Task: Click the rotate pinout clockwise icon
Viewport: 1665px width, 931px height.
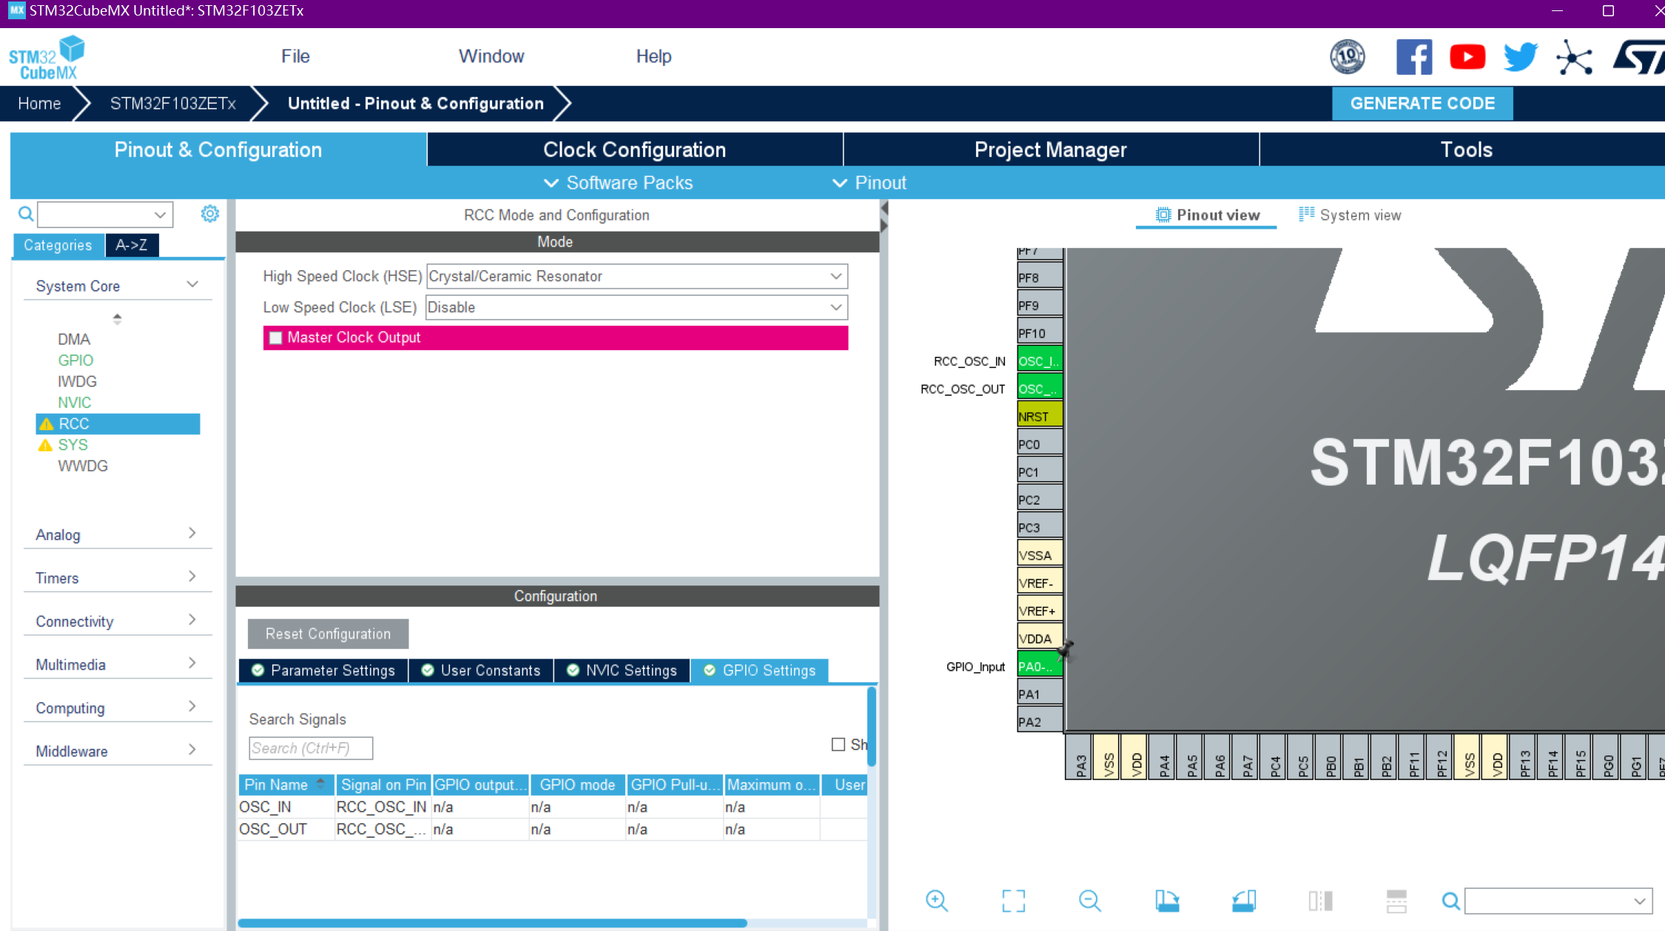Action: [x=1167, y=900]
